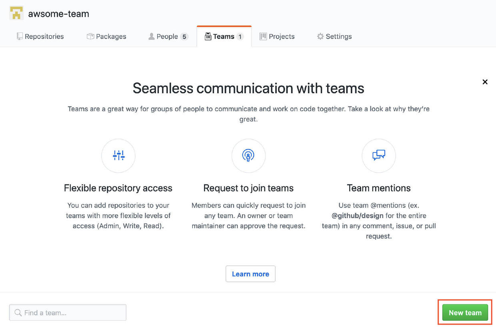This screenshot has width=496, height=328.
Task: Click the Packages box icon
Action: pos(90,36)
